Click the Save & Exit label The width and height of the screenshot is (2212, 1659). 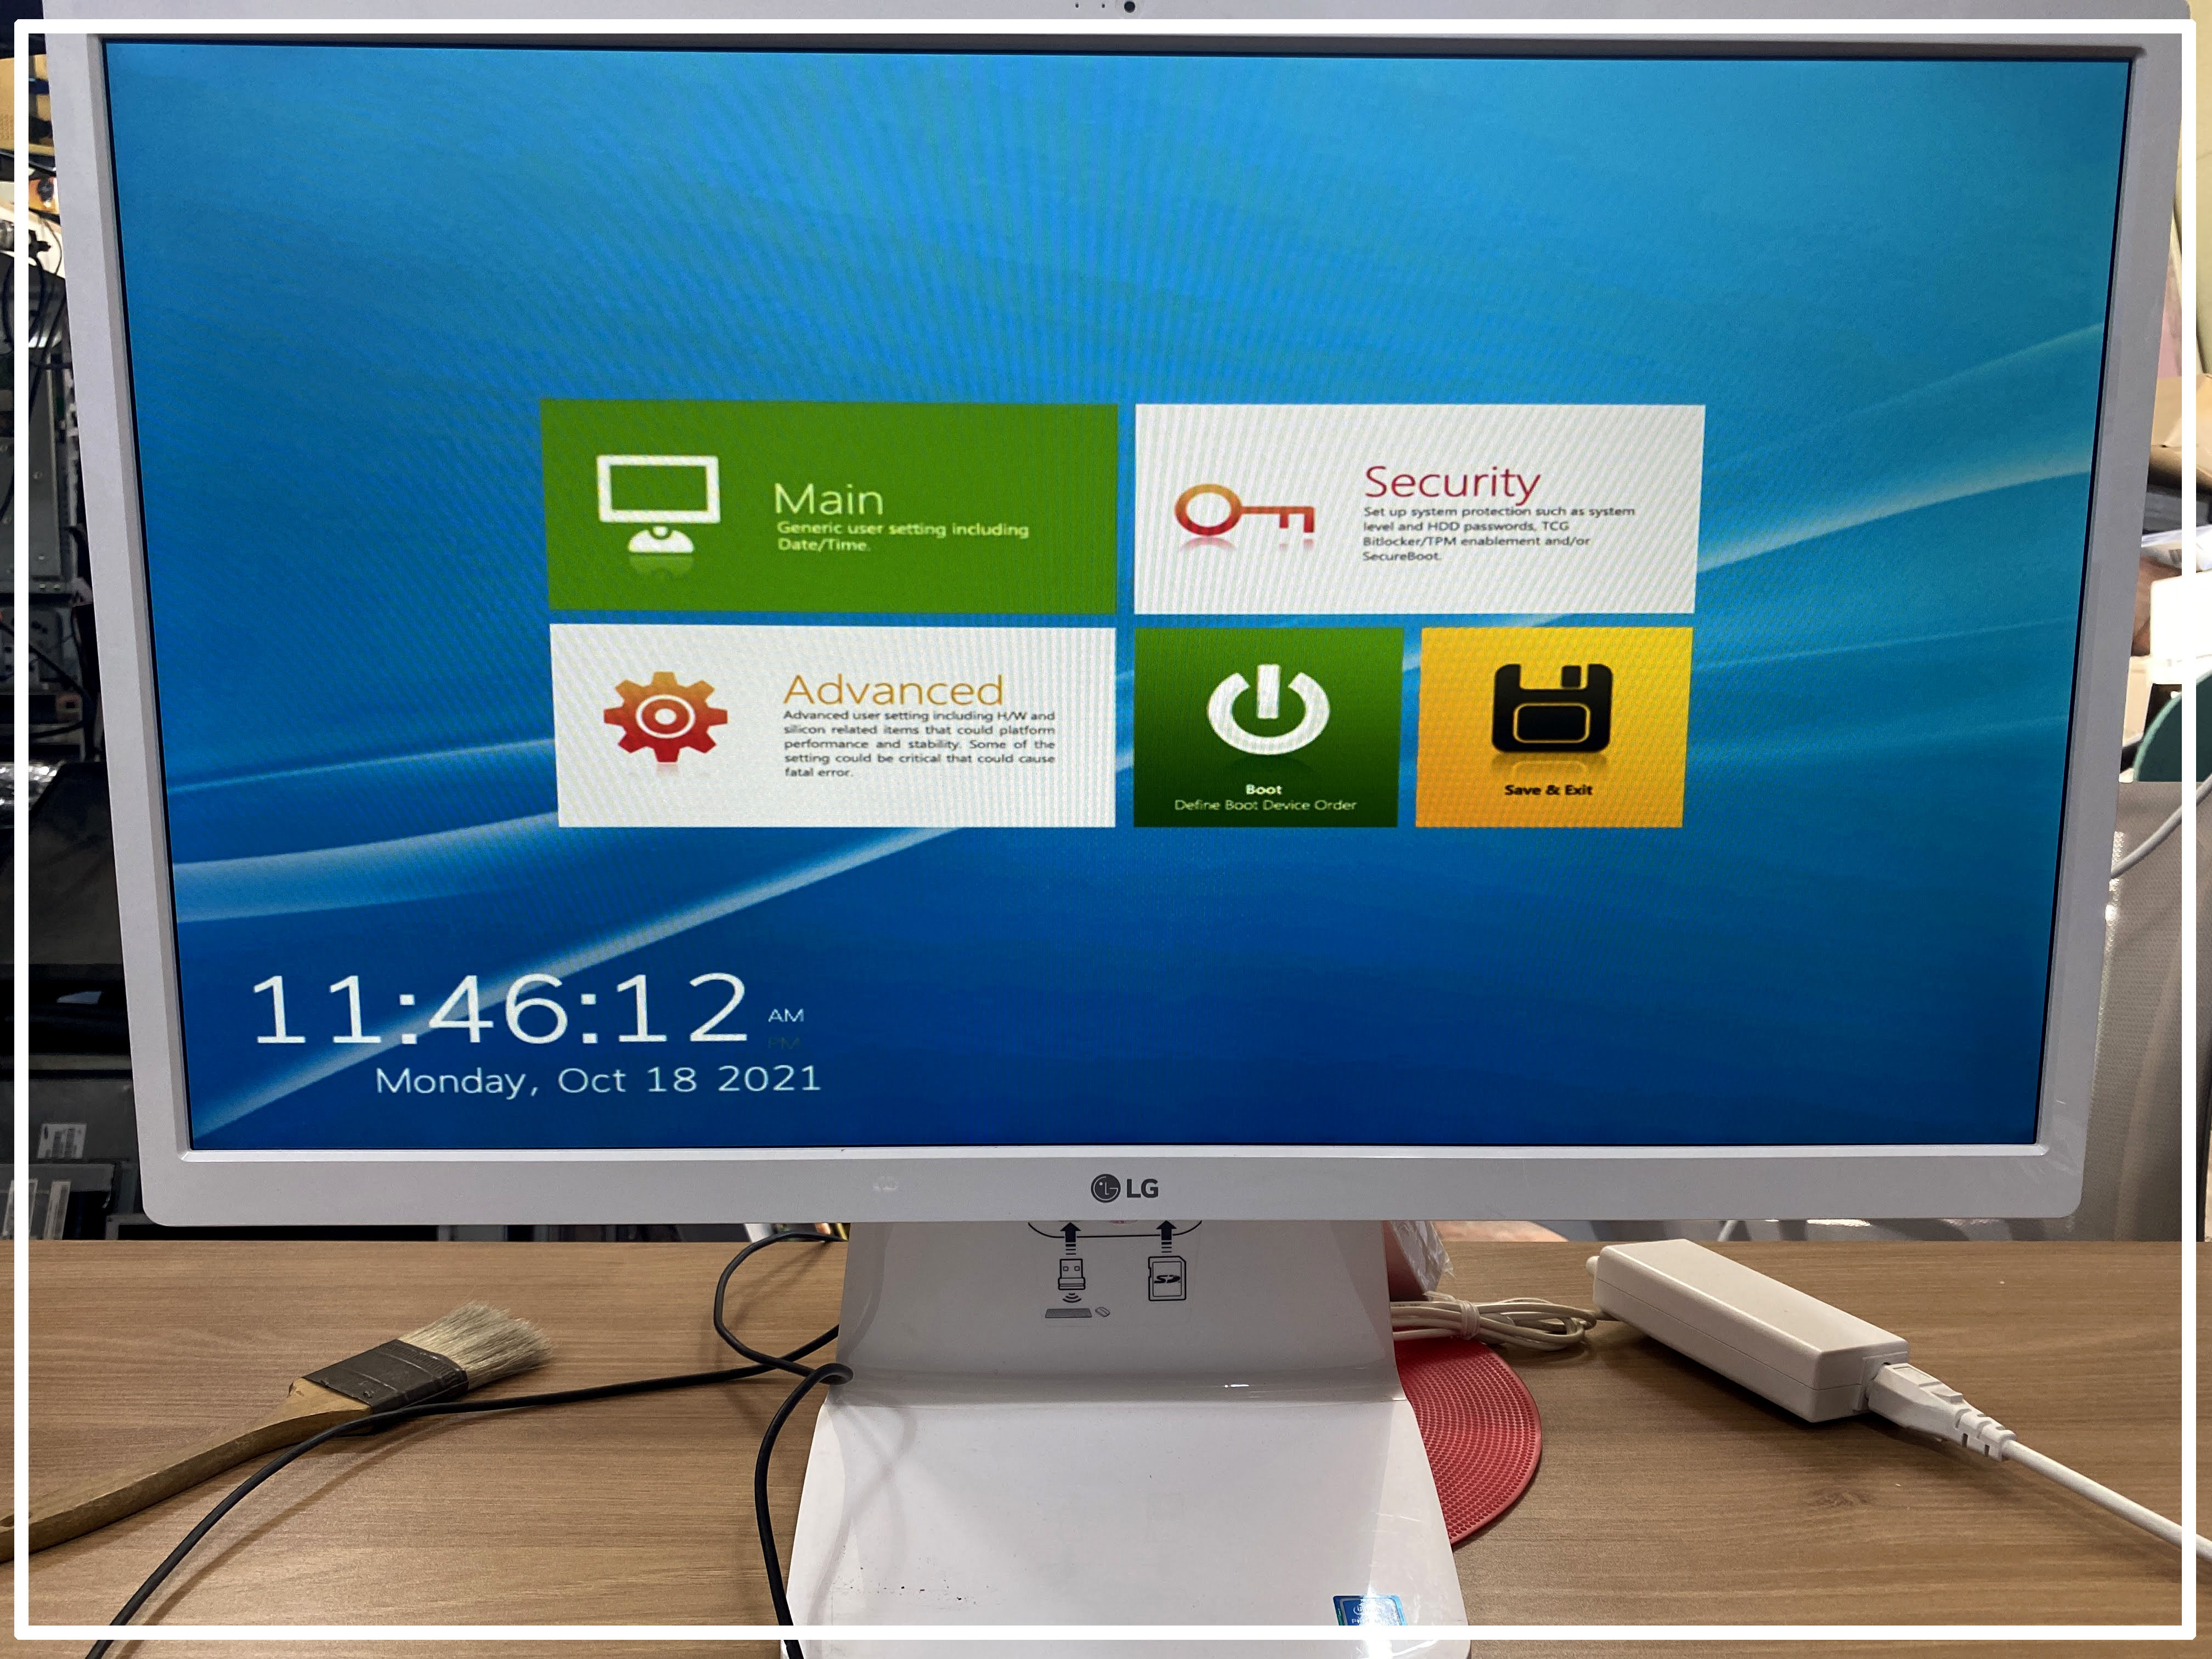[1548, 790]
